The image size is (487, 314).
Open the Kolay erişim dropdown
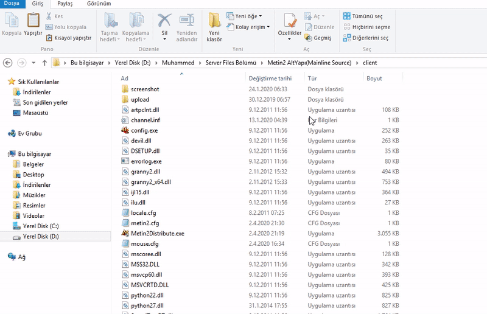[248, 27]
